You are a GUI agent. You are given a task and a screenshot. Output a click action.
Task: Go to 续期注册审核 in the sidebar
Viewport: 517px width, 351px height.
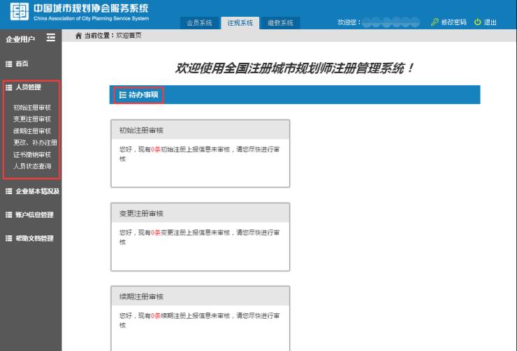click(32, 131)
